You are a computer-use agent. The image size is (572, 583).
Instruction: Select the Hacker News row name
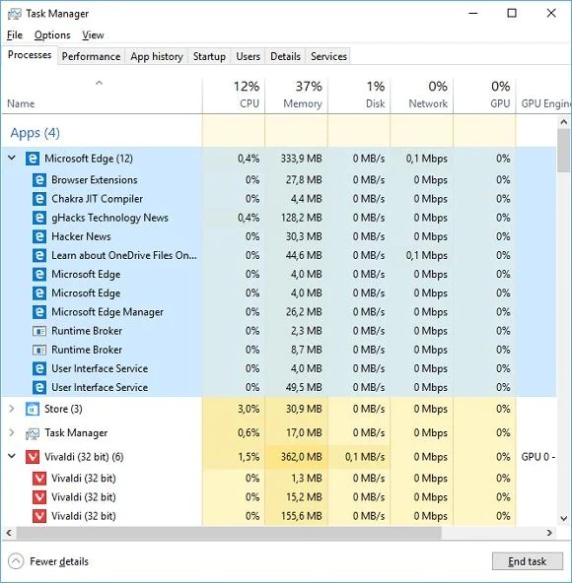(81, 236)
